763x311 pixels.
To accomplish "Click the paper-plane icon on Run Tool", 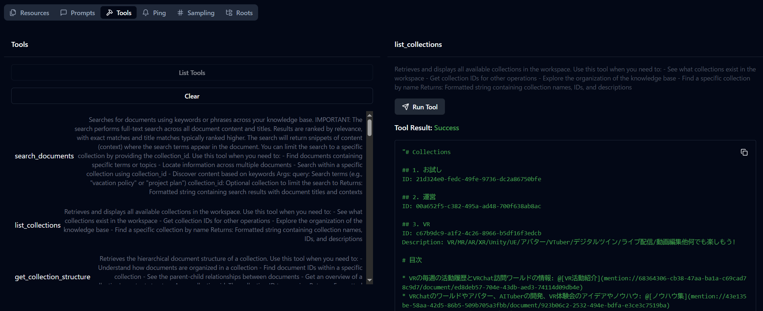I will (x=406, y=107).
